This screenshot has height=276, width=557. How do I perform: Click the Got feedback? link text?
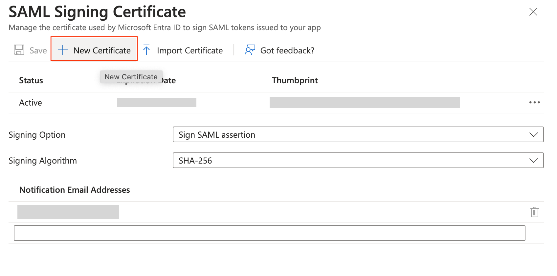point(287,50)
